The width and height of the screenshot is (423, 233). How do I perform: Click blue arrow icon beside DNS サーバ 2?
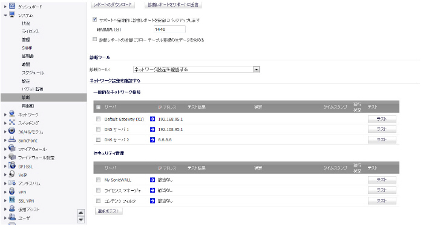[x=152, y=140]
